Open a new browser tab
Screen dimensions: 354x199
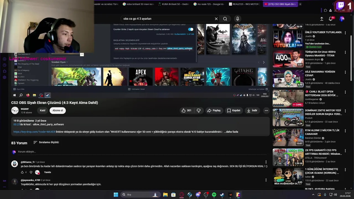pyautogui.click(x=300, y=4)
